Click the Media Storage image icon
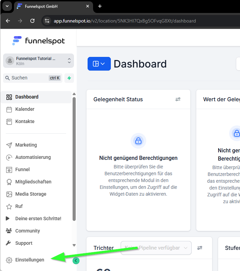Viewport: 240px width, 271px height. pyautogui.click(x=9, y=194)
